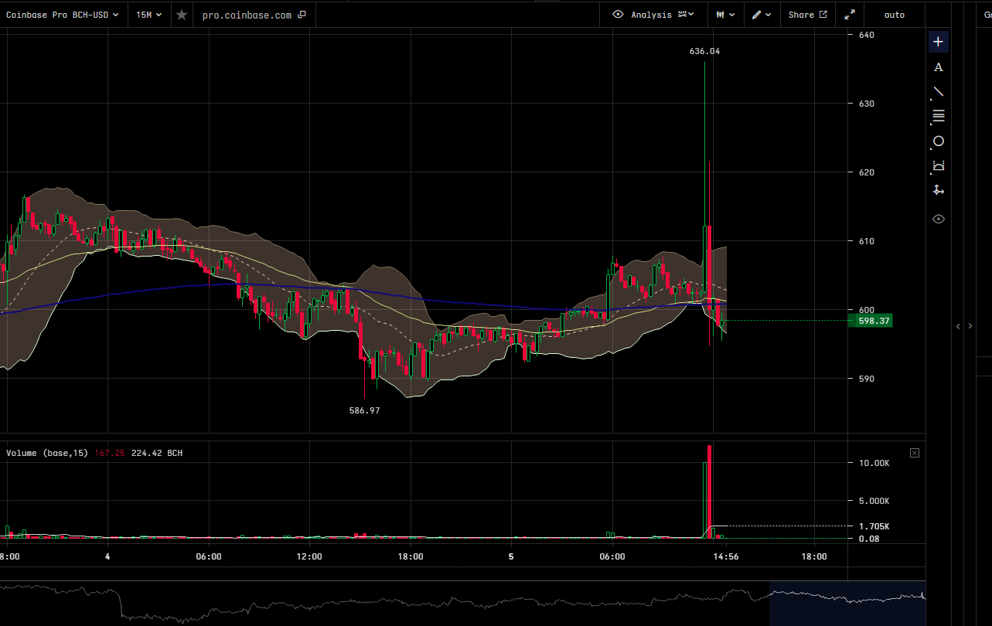This screenshot has height=626, width=992.
Task: Open external link icon beside pro.coinbase.com
Action: click(302, 15)
